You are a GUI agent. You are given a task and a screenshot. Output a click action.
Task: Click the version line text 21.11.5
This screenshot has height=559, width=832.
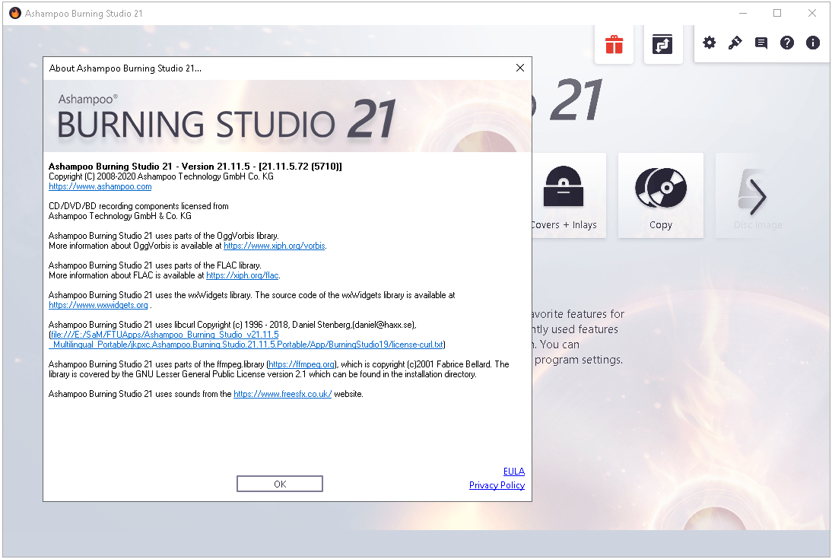pyautogui.click(x=195, y=166)
